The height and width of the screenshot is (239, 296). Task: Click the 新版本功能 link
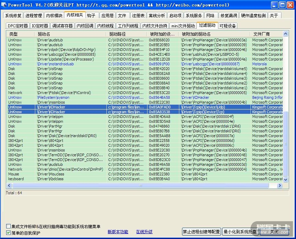coord(118,231)
